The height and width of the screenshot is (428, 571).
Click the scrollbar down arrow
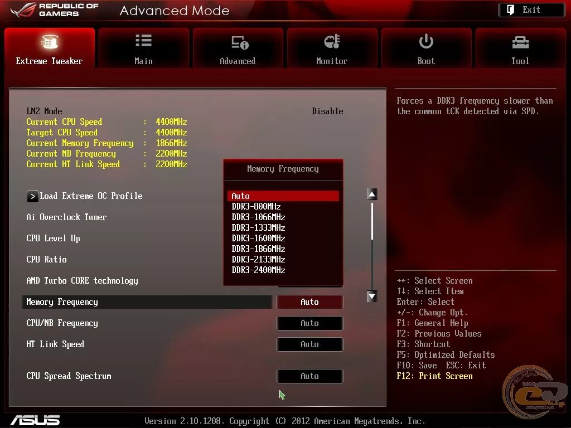click(372, 296)
